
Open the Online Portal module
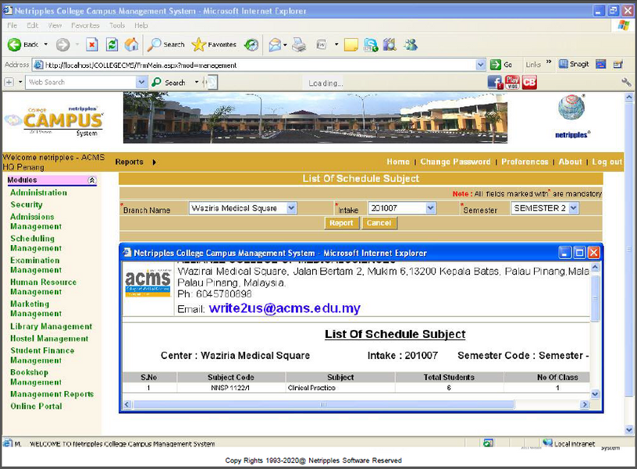[36, 406]
